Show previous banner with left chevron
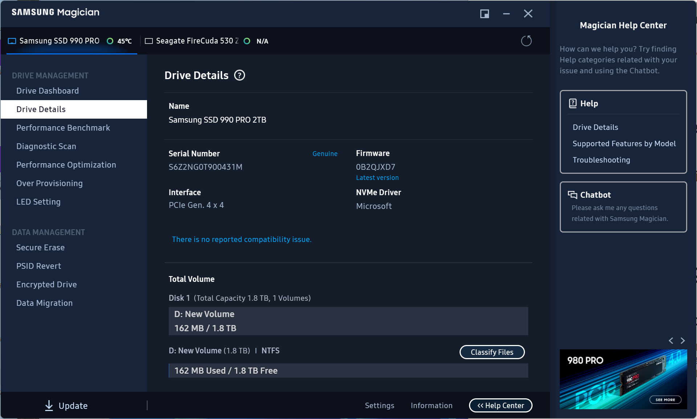 tap(671, 341)
